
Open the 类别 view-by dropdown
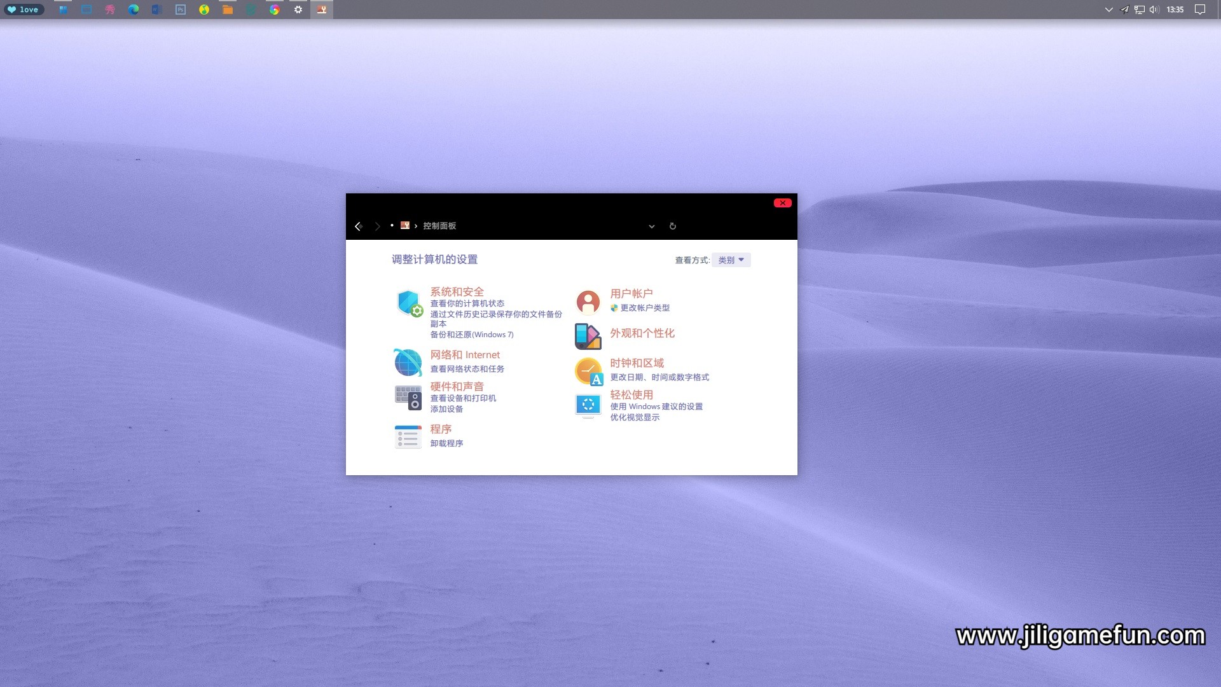click(x=731, y=260)
